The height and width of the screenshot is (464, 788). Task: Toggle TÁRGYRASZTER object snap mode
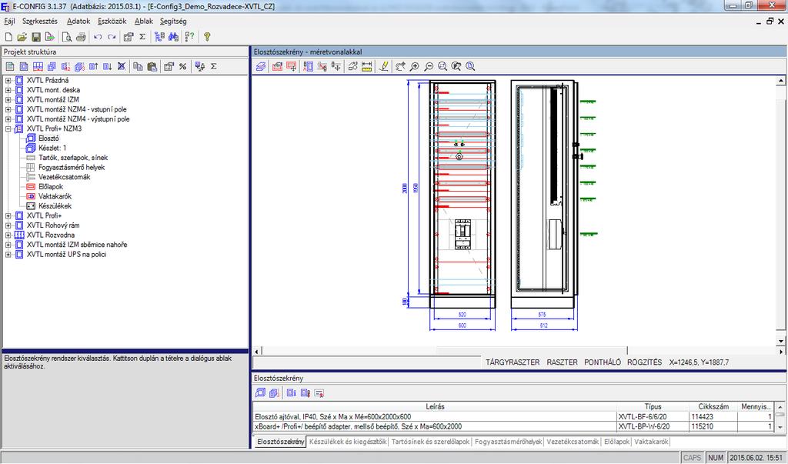pyautogui.click(x=513, y=362)
